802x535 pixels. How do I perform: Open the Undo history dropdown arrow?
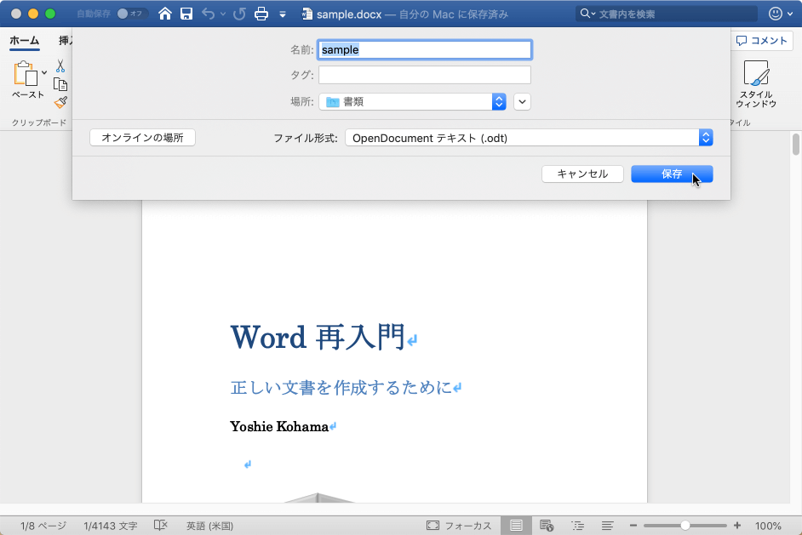click(223, 14)
